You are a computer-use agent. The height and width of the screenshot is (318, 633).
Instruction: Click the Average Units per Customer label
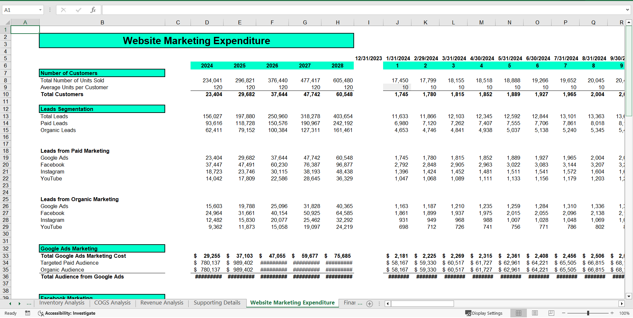coord(74,87)
